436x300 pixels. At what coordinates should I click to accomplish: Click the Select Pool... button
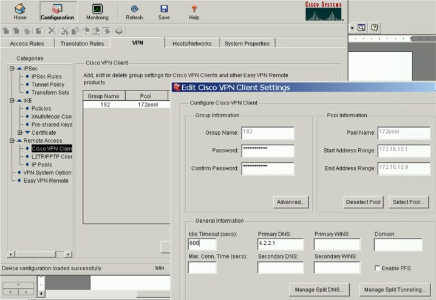[x=409, y=202]
